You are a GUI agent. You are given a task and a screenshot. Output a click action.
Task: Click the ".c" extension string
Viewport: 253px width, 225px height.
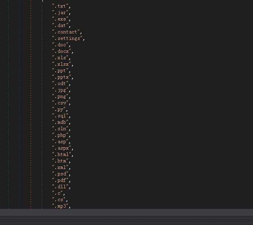tap(57, 194)
